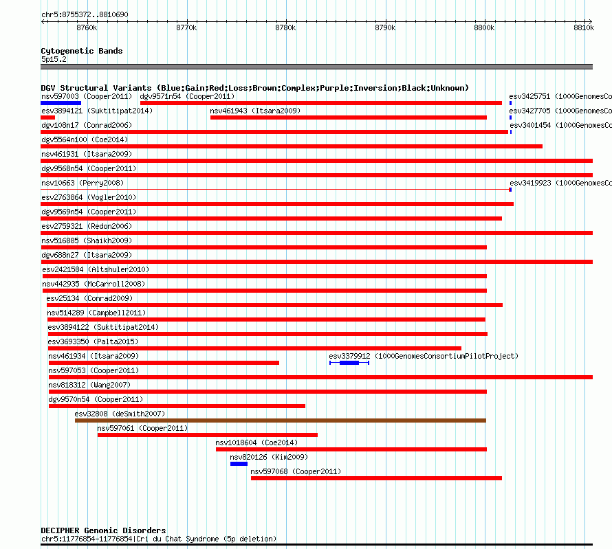The height and width of the screenshot is (549, 612).
Task: Click the red esv3894121 loss bar
Action: tap(47, 117)
